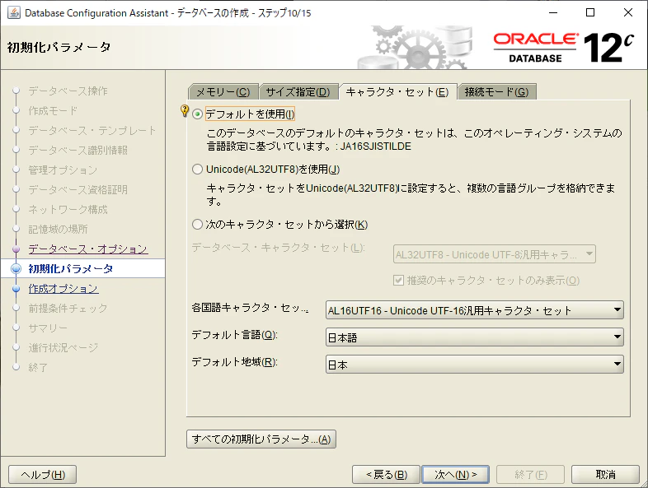648x488 pixels.
Task: Go back with the 戻る button
Action: pos(386,474)
